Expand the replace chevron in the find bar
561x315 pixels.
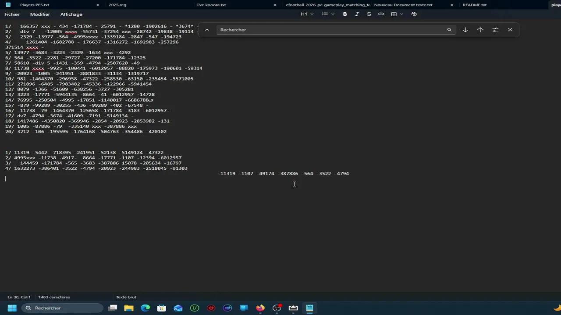coord(207,30)
